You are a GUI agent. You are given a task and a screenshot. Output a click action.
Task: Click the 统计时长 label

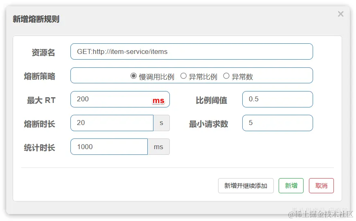(40, 147)
